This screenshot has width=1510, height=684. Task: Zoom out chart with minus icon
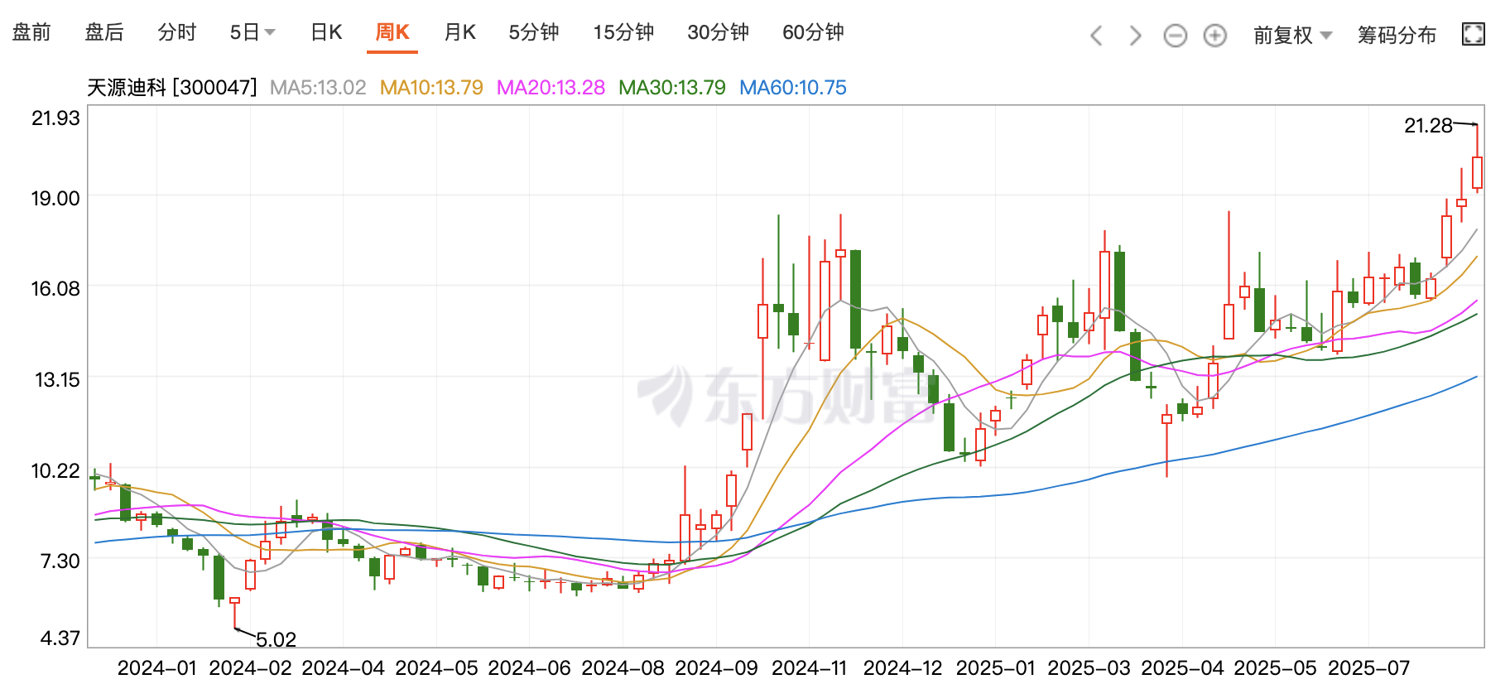1175,35
